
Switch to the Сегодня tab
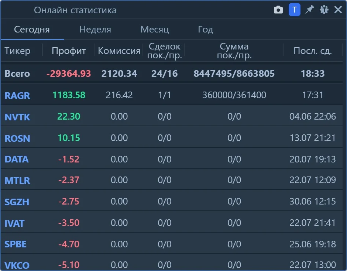pos(32,29)
